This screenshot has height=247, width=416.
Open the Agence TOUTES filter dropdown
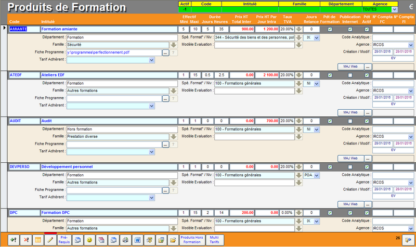[394, 9]
